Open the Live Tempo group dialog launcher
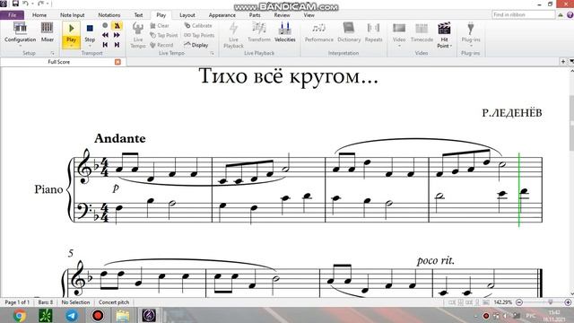This screenshot has width=574, height=323. click(212, 54)
